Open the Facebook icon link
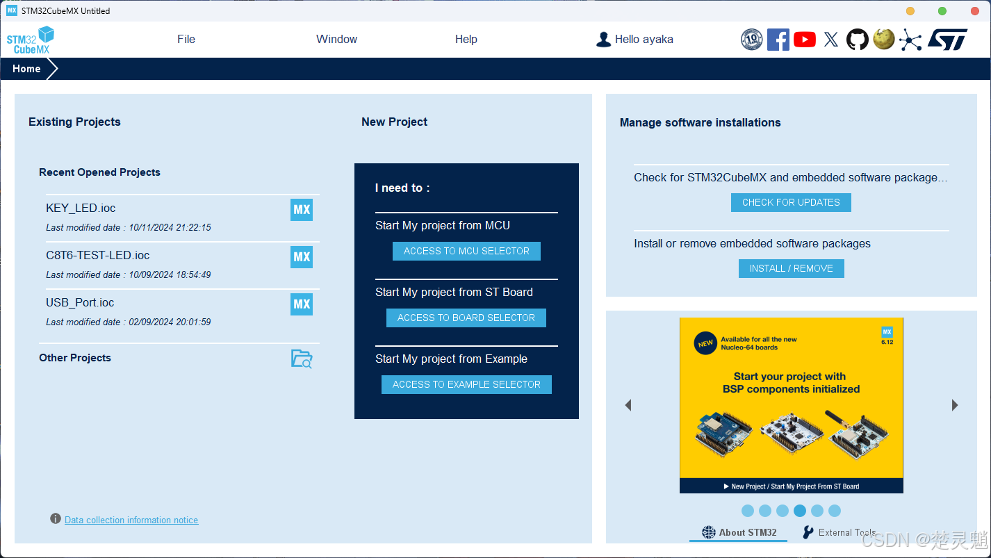The image size is (991, 558). pos(778,40)
